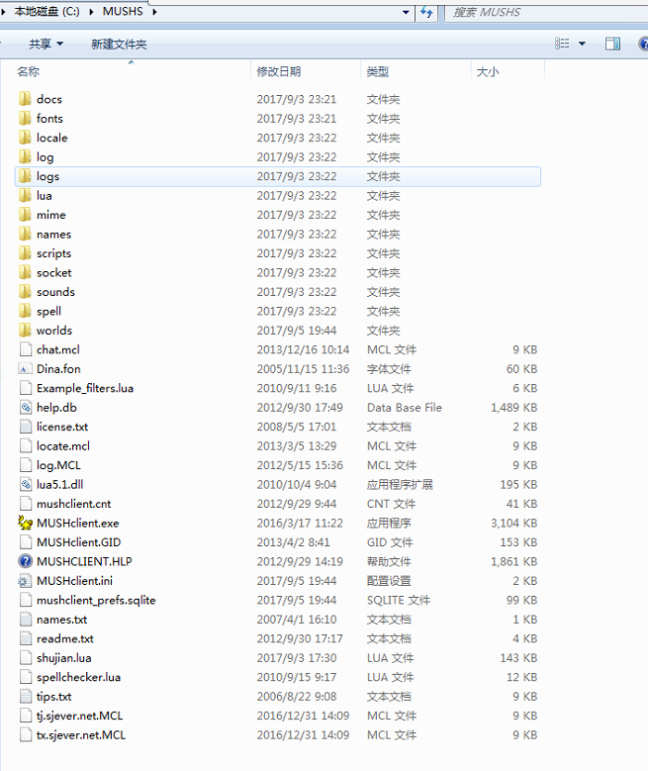Viewport: 648px width, 771px height.
Task: Open the 共享 share dropdown
Action: 46,44
